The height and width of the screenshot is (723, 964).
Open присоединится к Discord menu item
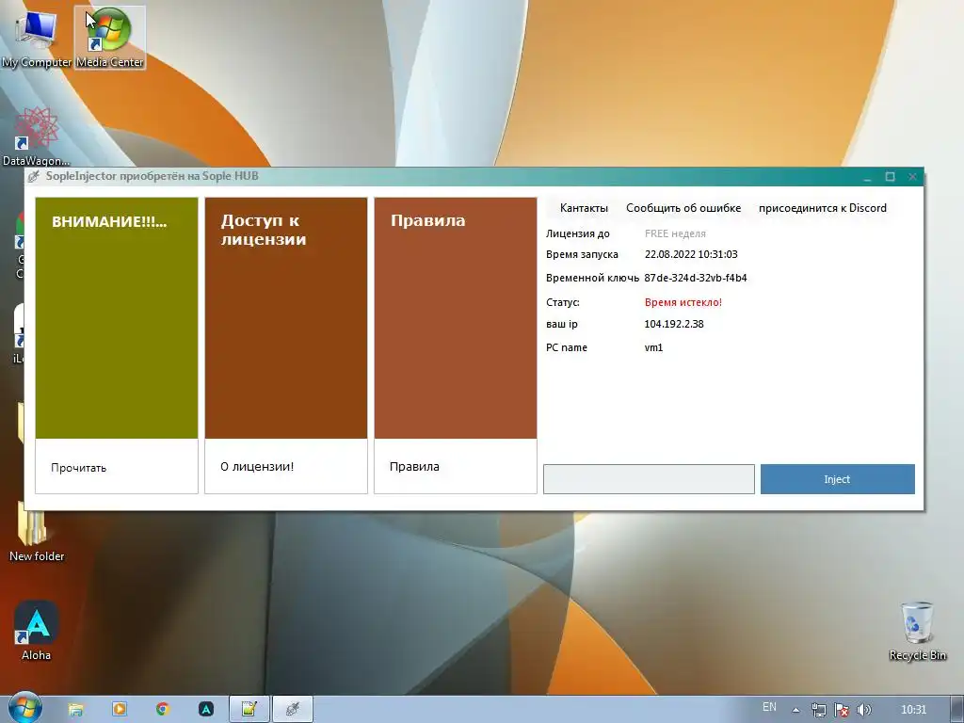[x=823, y=208]
